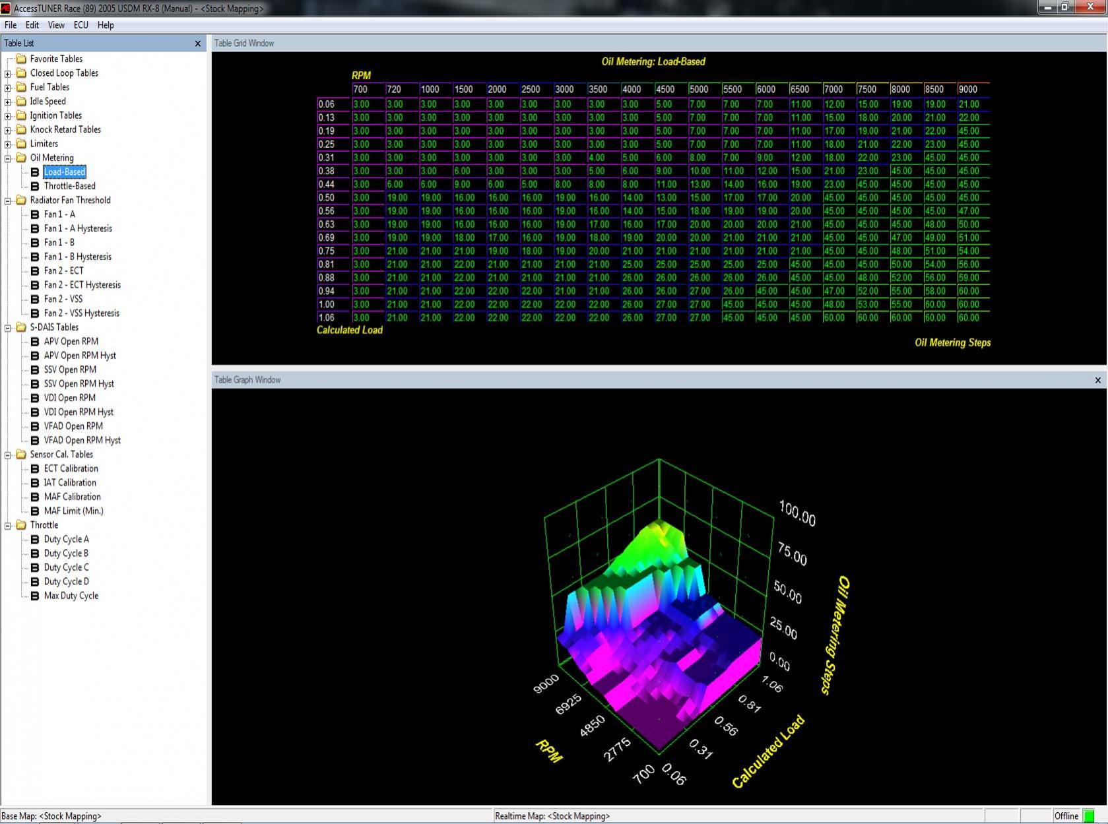Collapse the Radiator Fan Threshold folder
This screenshot has height=824, width=1108.
pos(8,201)
